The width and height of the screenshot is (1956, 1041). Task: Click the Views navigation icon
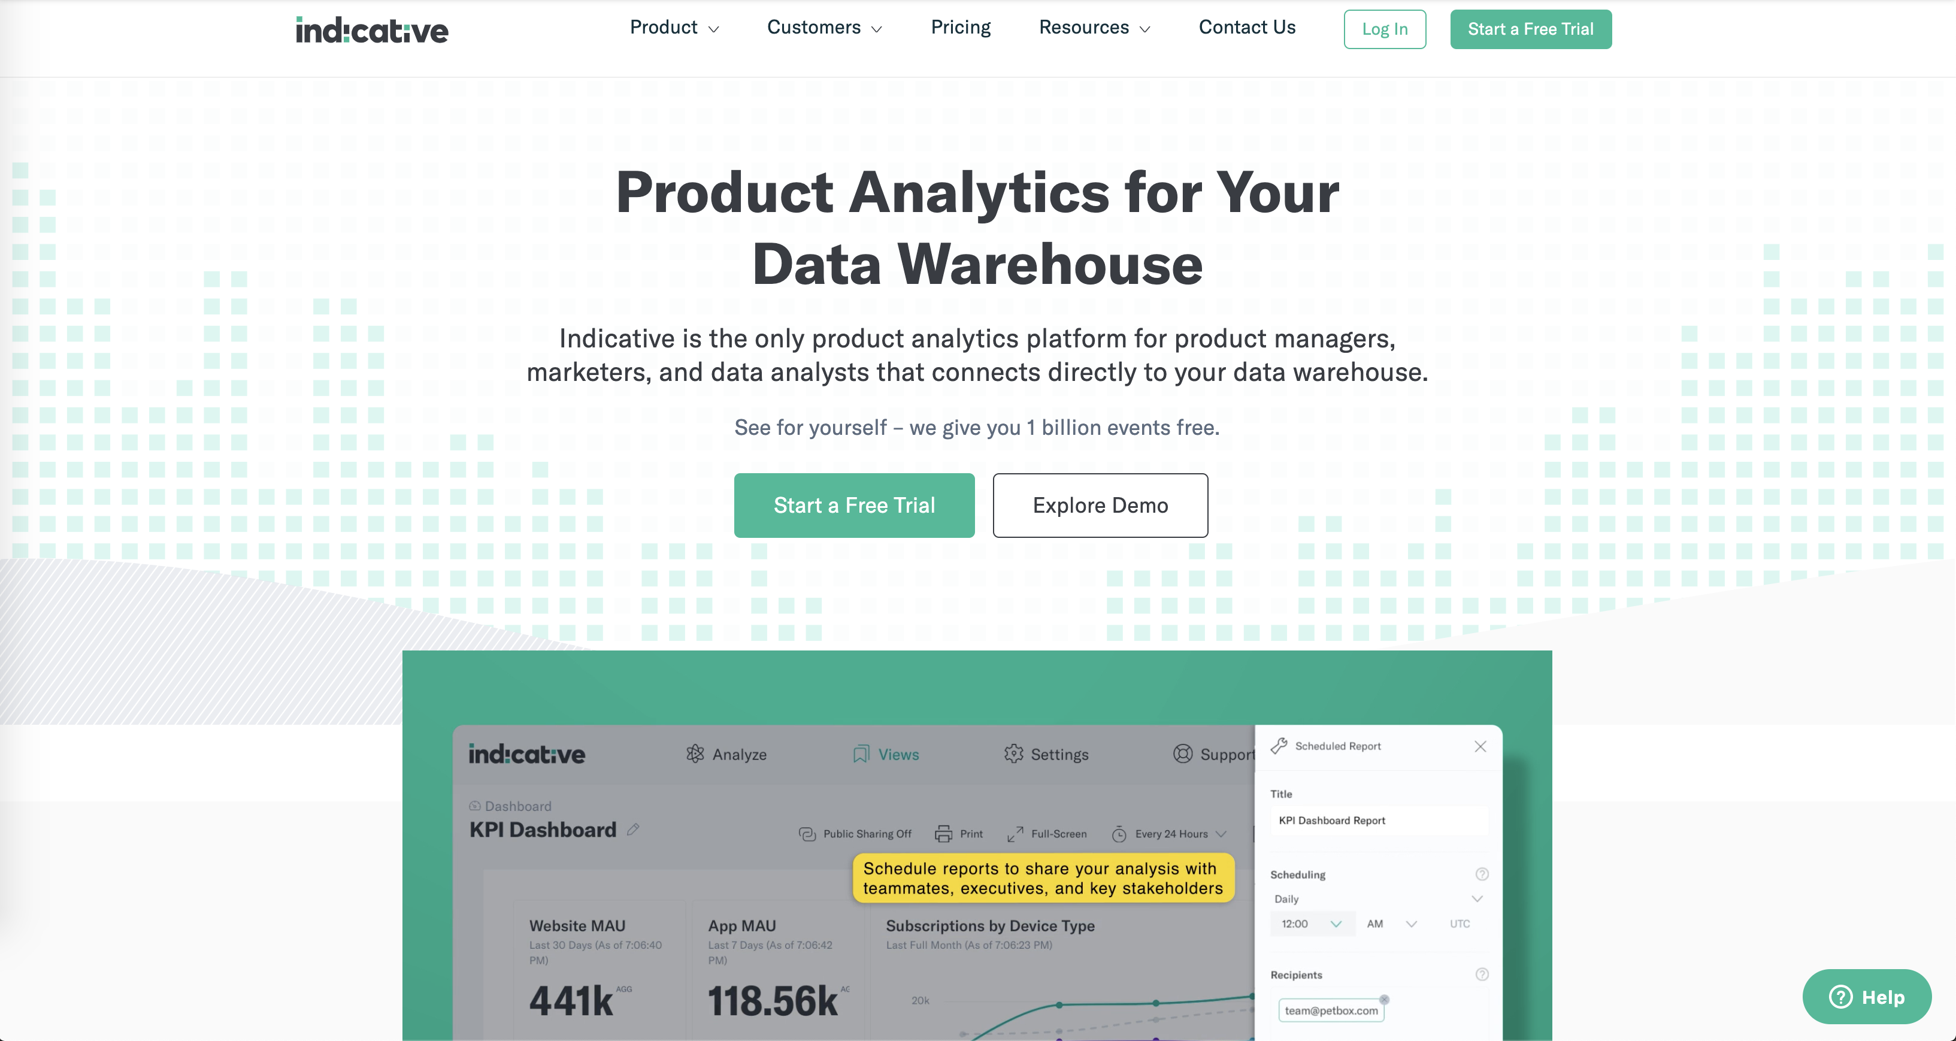pos(859,754)
